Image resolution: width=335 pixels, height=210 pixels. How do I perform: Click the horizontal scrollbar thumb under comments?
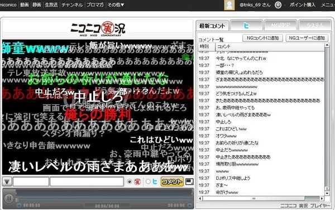tap(253, 198)
